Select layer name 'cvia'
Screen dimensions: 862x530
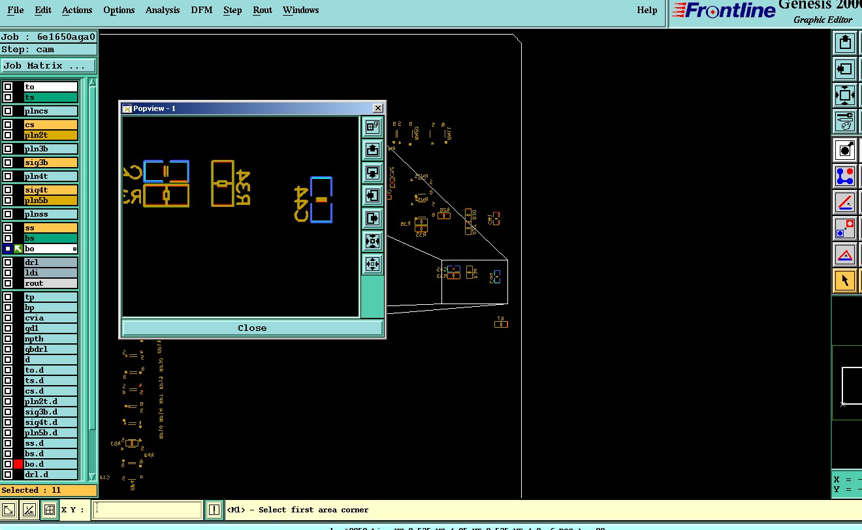tap(51, 318)
